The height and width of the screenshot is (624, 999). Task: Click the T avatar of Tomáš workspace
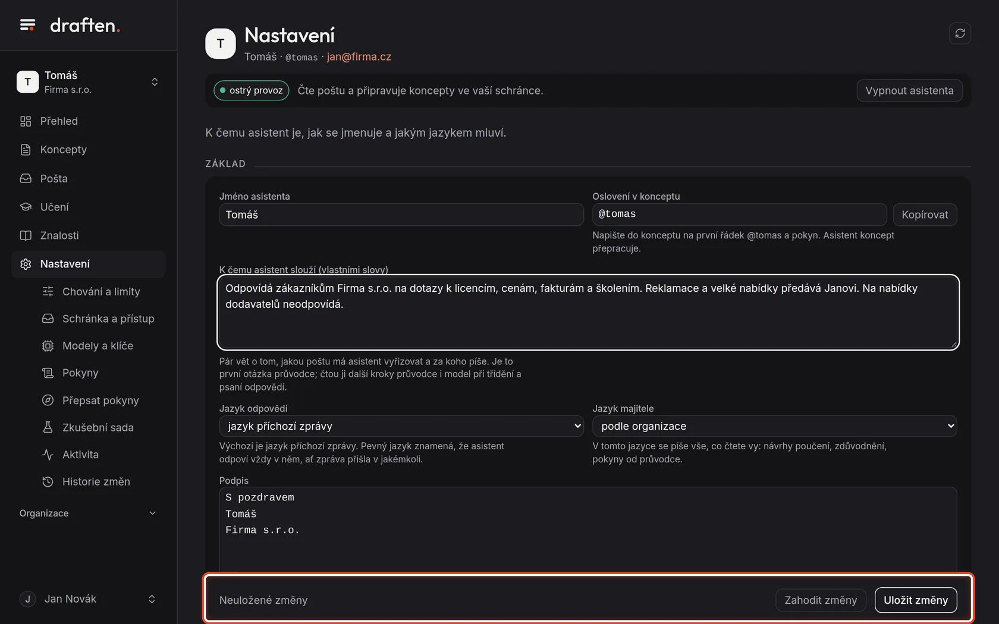[27, 82]
